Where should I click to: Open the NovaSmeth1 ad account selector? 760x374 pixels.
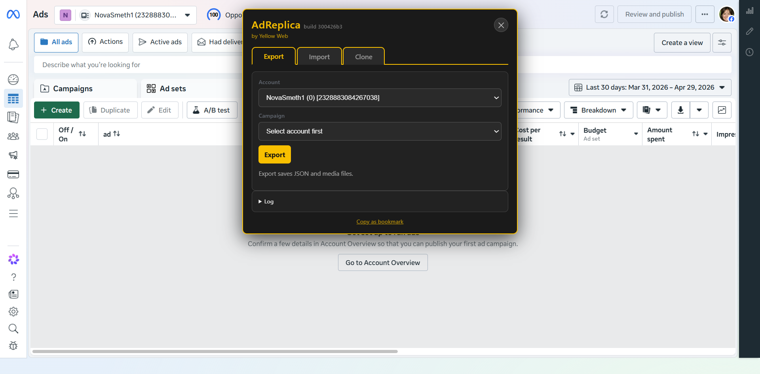(x=125, y=15)
